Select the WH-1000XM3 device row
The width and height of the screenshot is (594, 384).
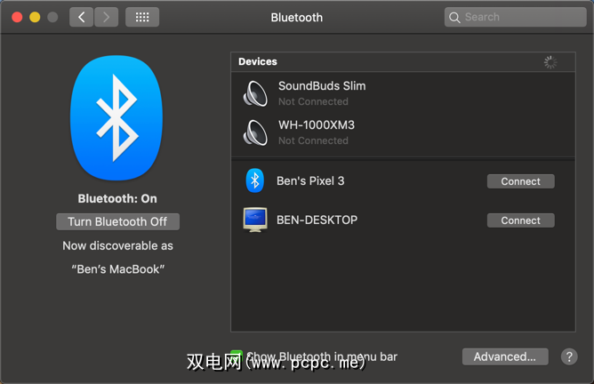pos(403,132)
